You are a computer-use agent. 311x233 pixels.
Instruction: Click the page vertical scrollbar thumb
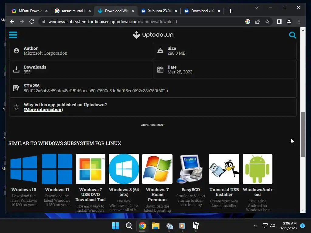(x=303, y=134)
